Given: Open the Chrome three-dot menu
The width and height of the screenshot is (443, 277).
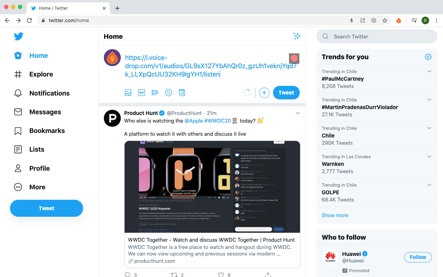Looking at the screenshot, I should (x=437, y=20).
